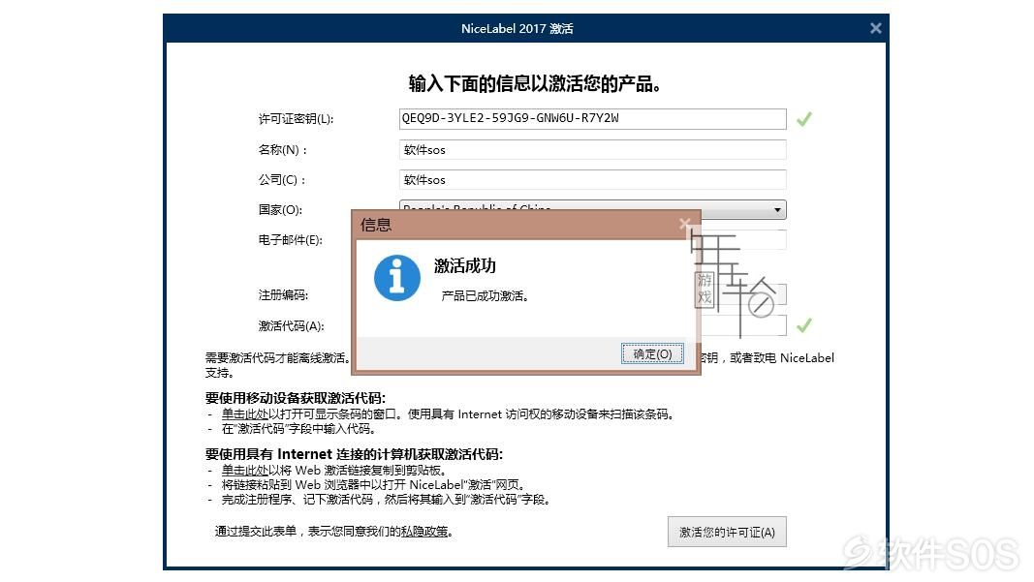Image resolution: width=1034 pixels, height=582 pixels.
Task: Click the 信息 dialog title bar text
Action: point(376,225)
